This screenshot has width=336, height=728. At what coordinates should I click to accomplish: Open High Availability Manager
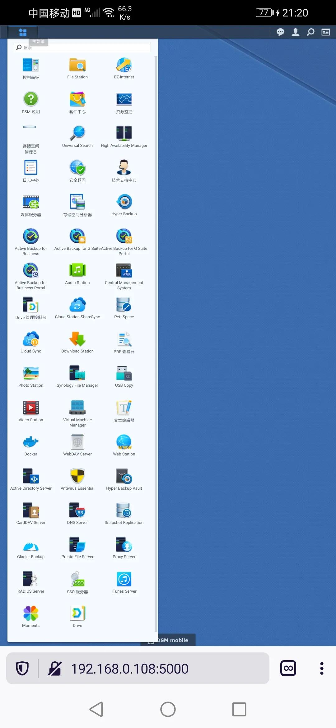click(x=124, y=137)
